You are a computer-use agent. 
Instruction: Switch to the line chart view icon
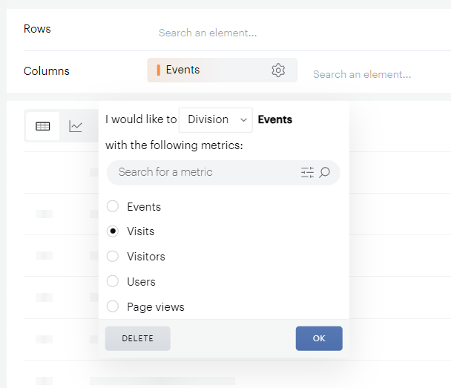(76, 126)
